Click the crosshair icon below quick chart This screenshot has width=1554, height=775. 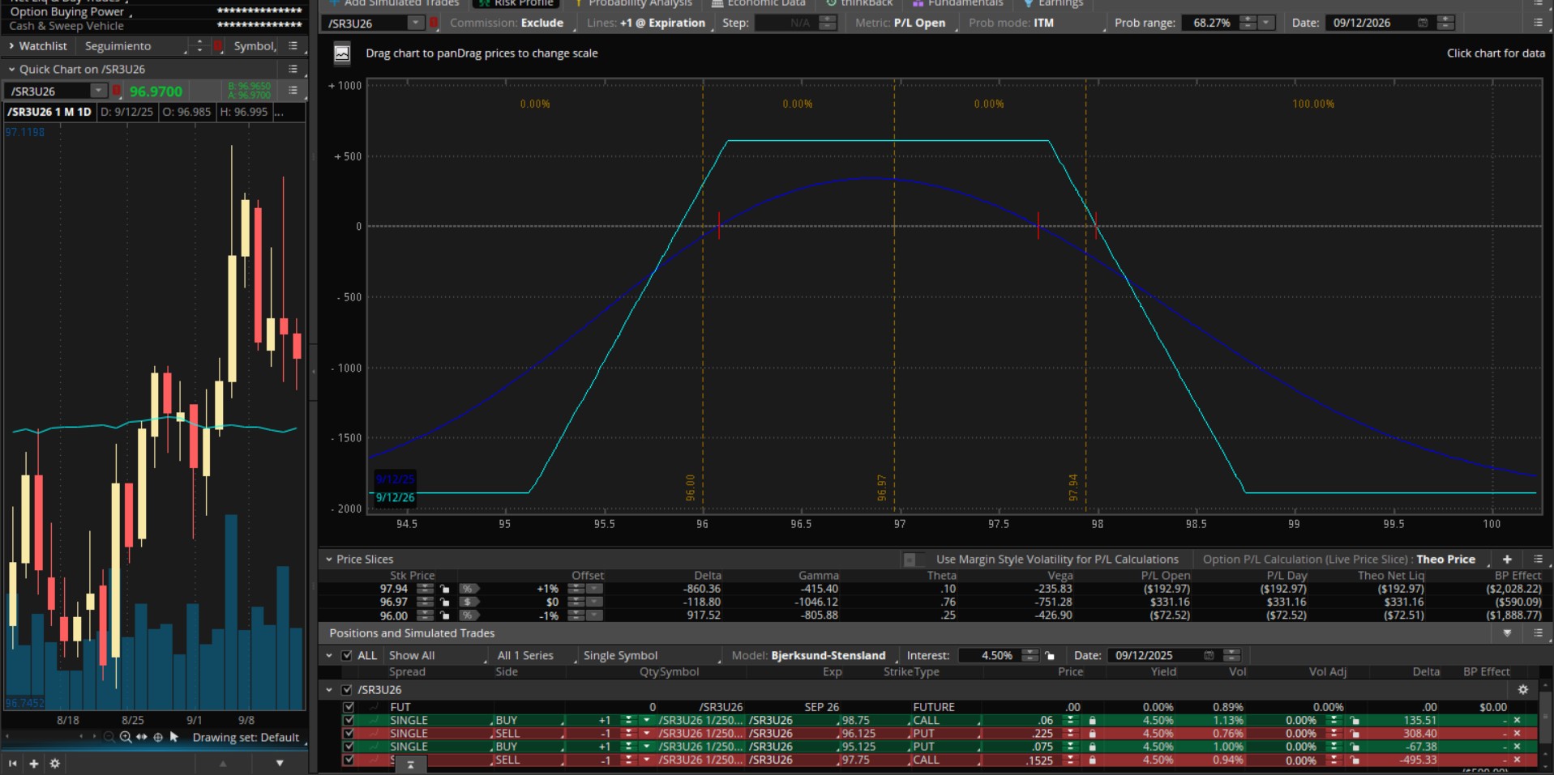[158, 737]
